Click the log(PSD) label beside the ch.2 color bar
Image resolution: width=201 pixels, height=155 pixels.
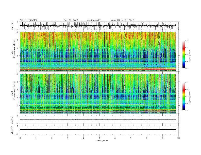pos(190,97)
